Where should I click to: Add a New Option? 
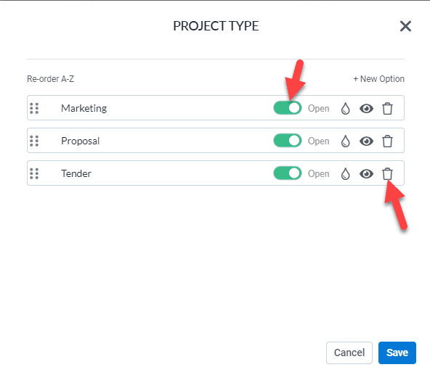pyautogui.click(x=378, y=79)
